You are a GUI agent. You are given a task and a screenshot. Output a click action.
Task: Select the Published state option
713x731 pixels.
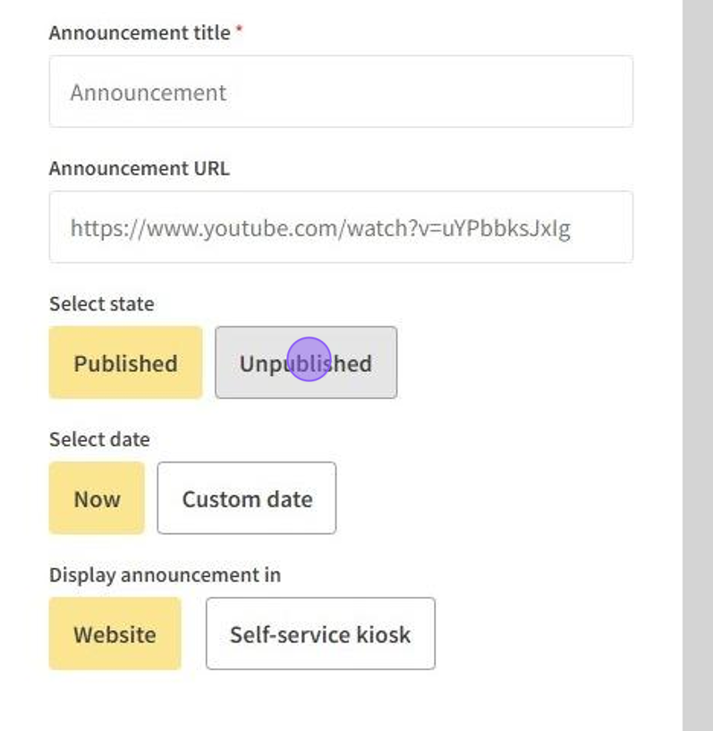click(125, 362)
